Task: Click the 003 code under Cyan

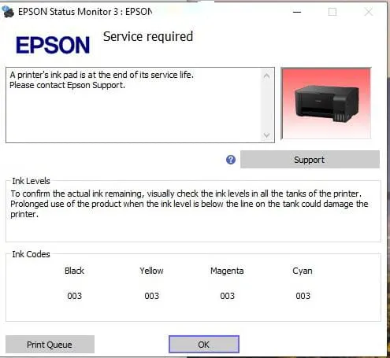Action: point(303,296)
